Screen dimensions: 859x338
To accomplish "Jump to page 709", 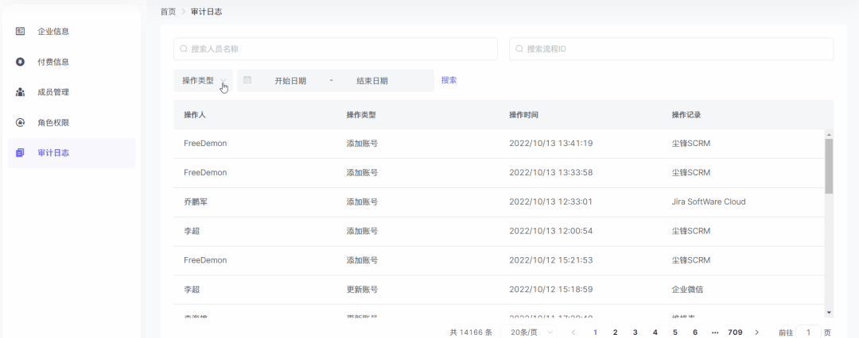I will [x=735, y=332].
